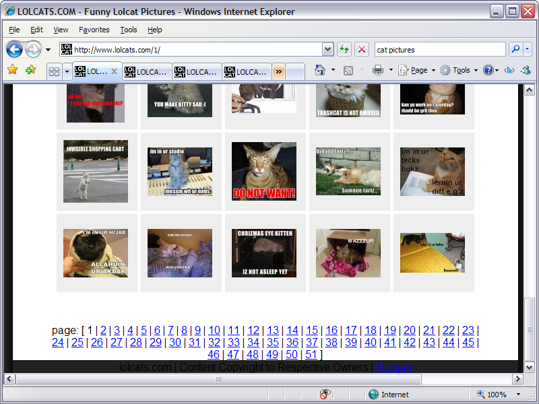The height and width of the screenshot is (404, 539).
Task: Click the privacy report icon in status bar
Action: pyautogui.click(x=325, y=395)
